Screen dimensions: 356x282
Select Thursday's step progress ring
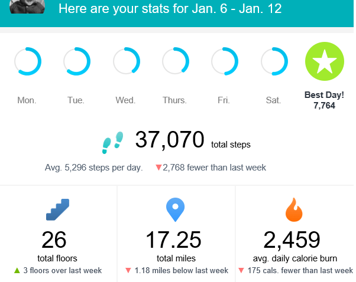coord(176,61)
